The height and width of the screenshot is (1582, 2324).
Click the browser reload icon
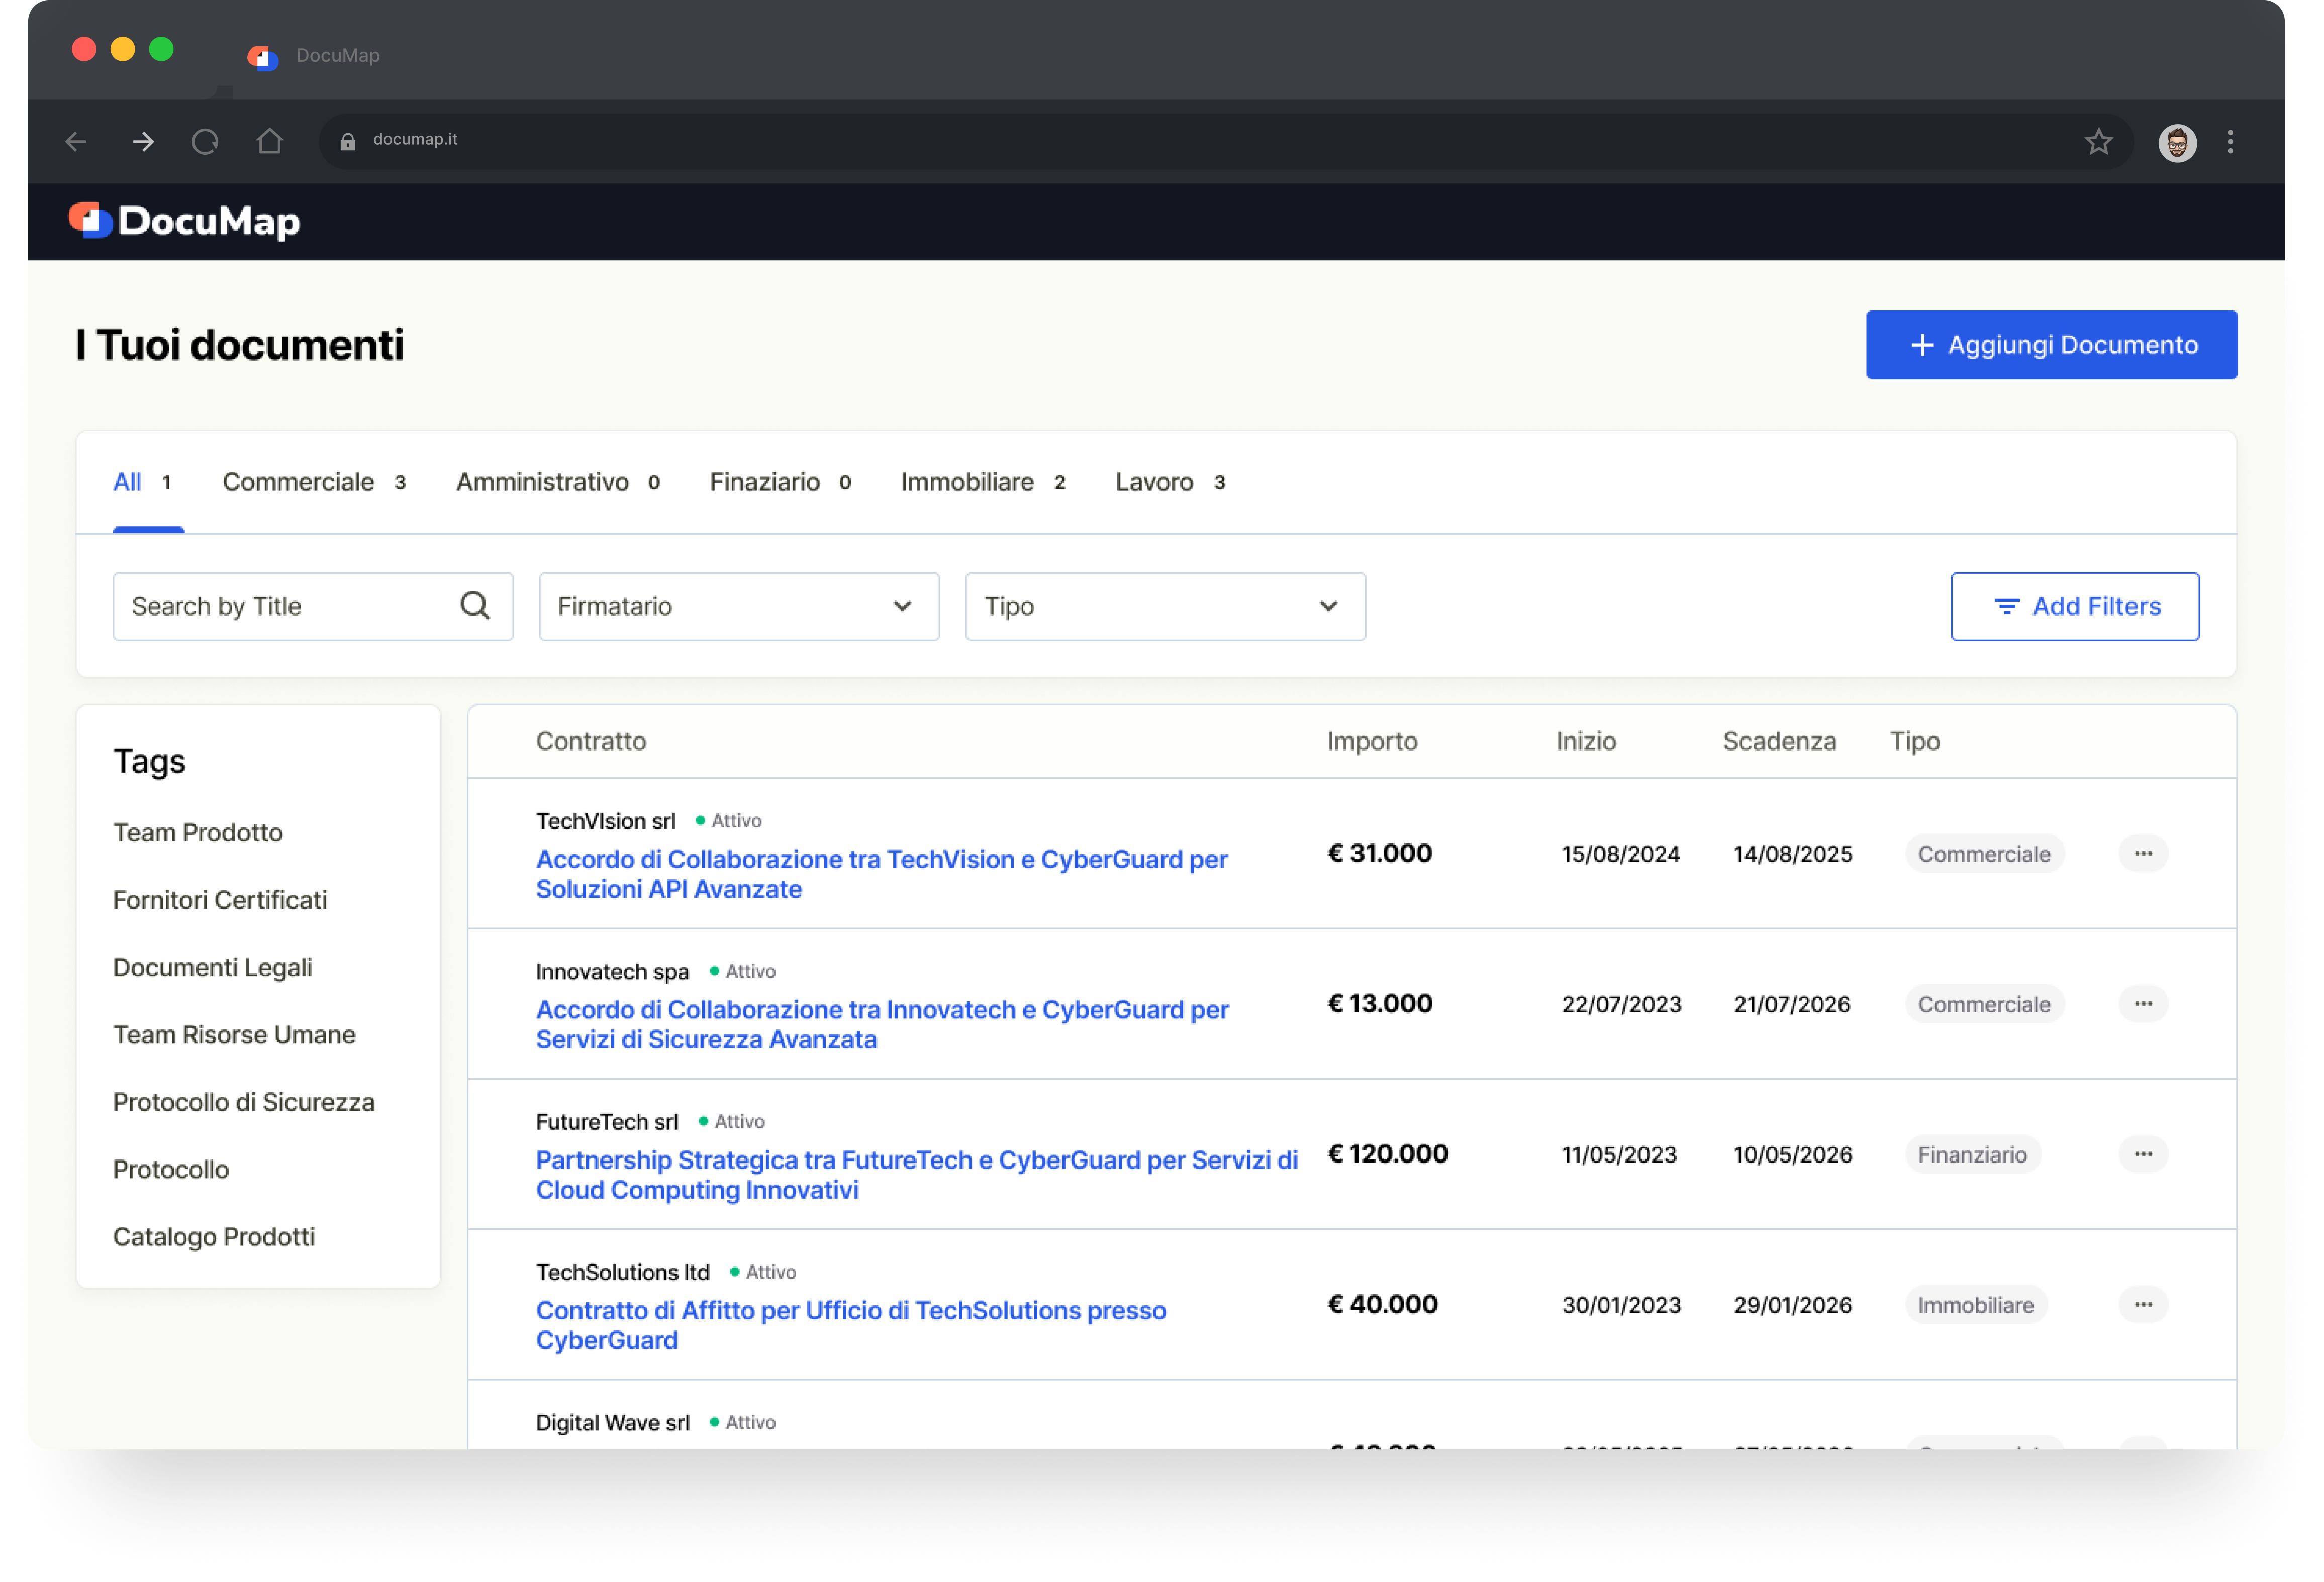coord(205,142)
